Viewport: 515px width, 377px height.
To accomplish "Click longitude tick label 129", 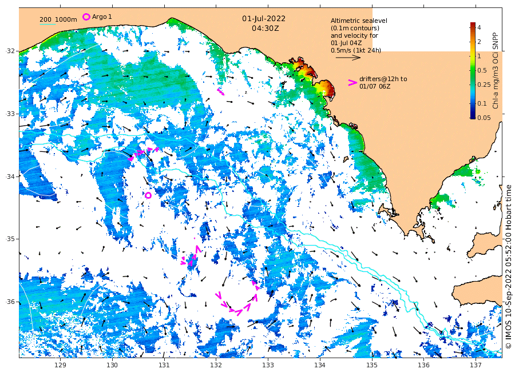I will pyautogui.click(x=60, y=365).
